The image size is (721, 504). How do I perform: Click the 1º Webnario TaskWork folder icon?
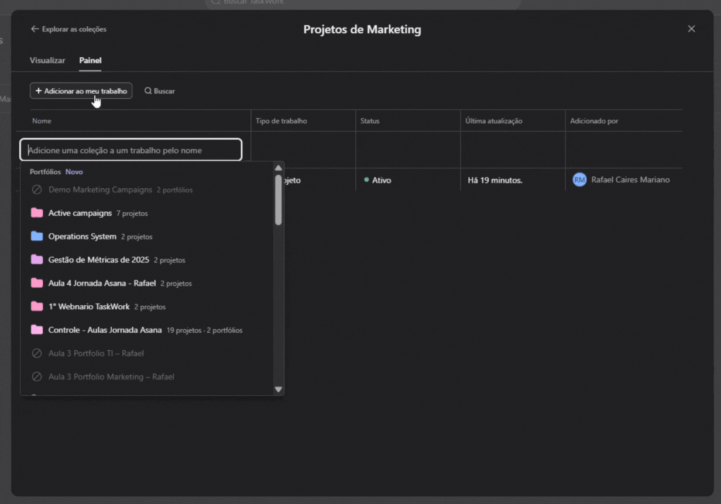37,307
